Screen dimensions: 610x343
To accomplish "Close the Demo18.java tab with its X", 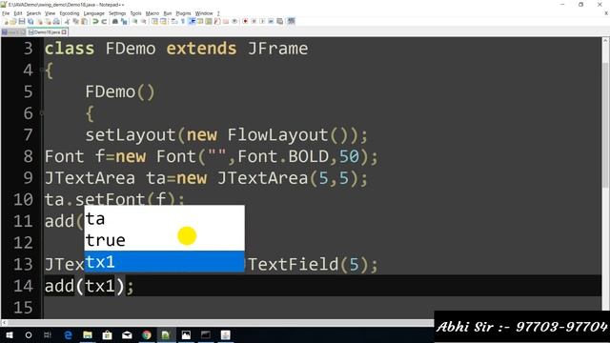I will coord(64,32).
